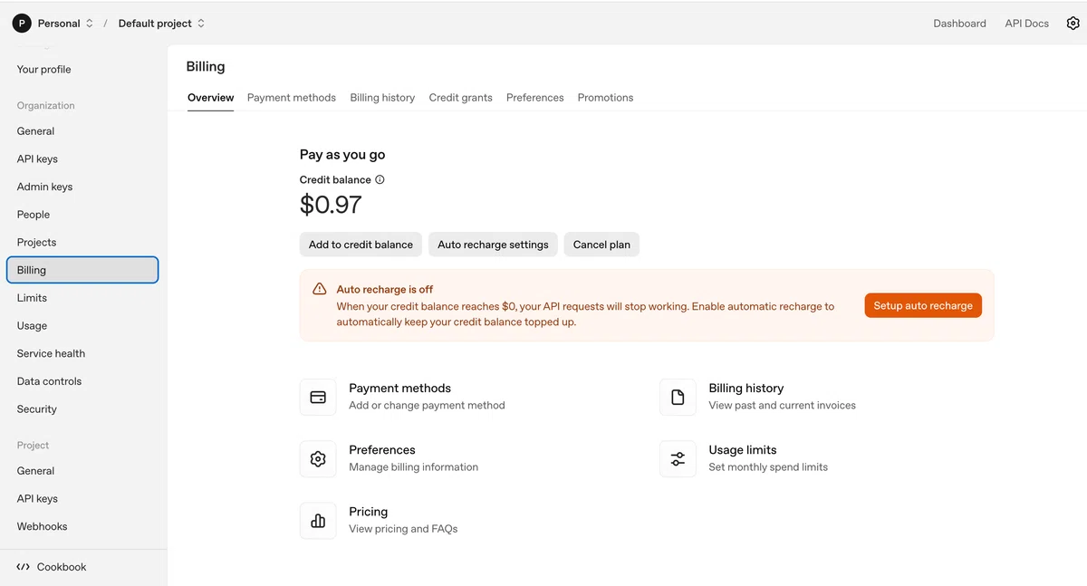
Task: Click the Cookbook code icon
Action: click(24, 567)
